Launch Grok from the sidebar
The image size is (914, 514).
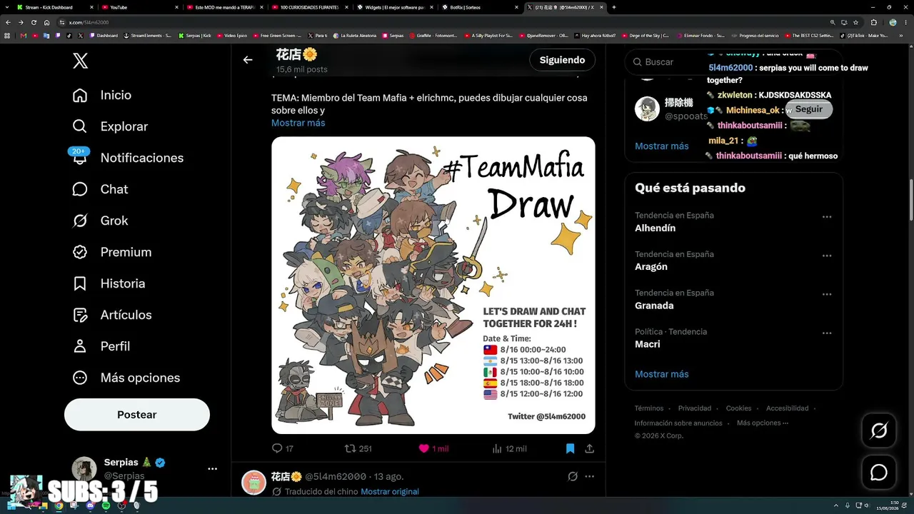(x=100, y=221)
